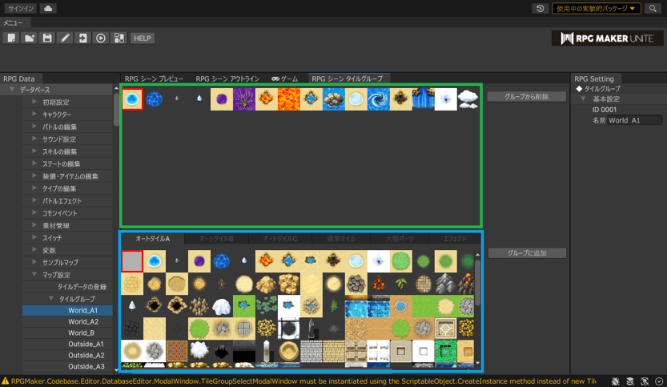Click the undo history clock icon
The image size is (667, 387).
click(541, 8)
